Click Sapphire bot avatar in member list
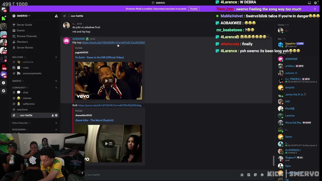The width and height of the screenshot is (322, 181). point(280,45)
